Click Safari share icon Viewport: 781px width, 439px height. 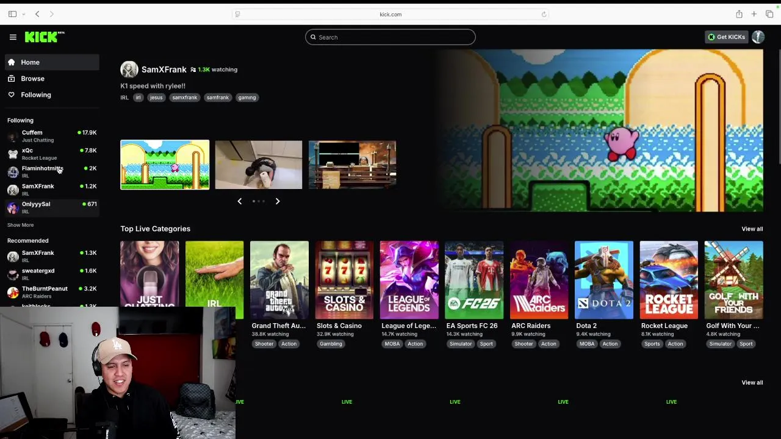[739, 14]
